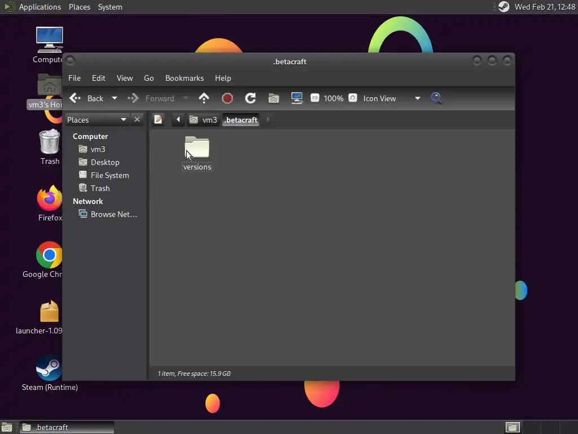578x434 pixels.
Task: Open the Edit menu
Action: tap(98, 78)
